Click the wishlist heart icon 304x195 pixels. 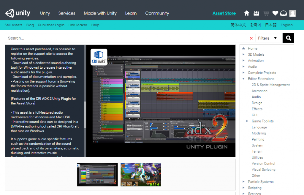pos(275,13)
